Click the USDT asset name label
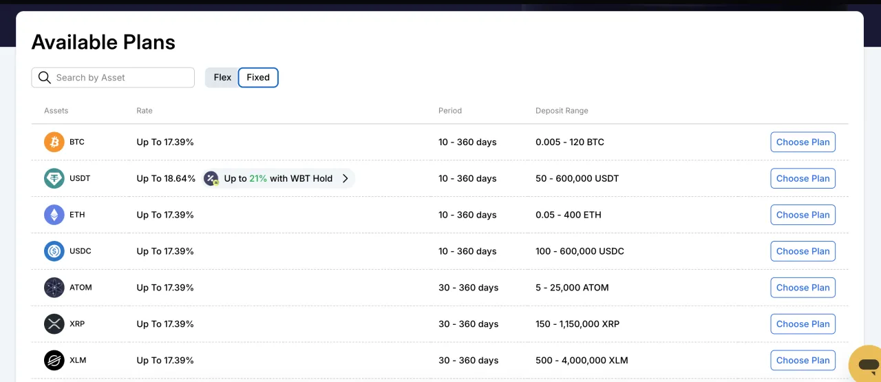The image size is (881, 382). tap(80, 179)
